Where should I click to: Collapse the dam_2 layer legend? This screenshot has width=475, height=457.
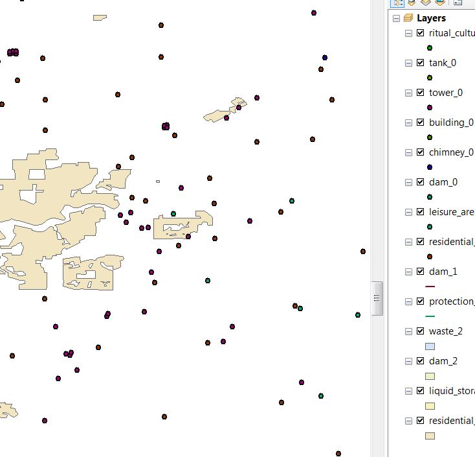point(408,362)
